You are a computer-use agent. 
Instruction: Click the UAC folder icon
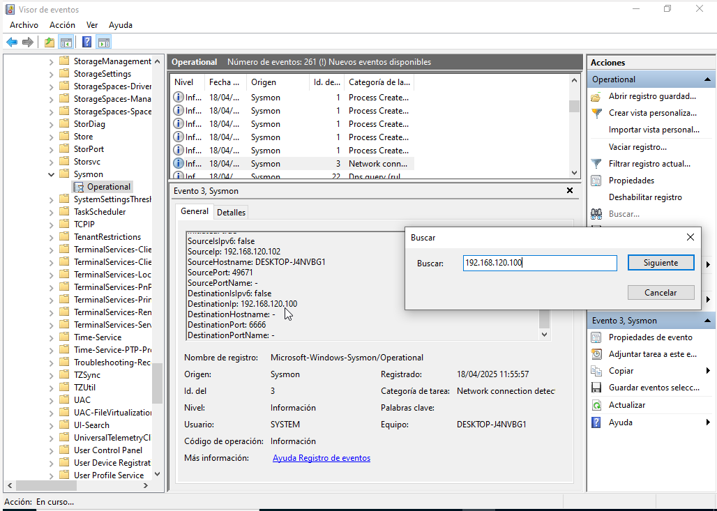coord(64,400)
